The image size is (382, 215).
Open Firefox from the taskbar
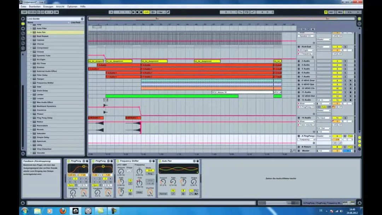(x=63, y=211)
